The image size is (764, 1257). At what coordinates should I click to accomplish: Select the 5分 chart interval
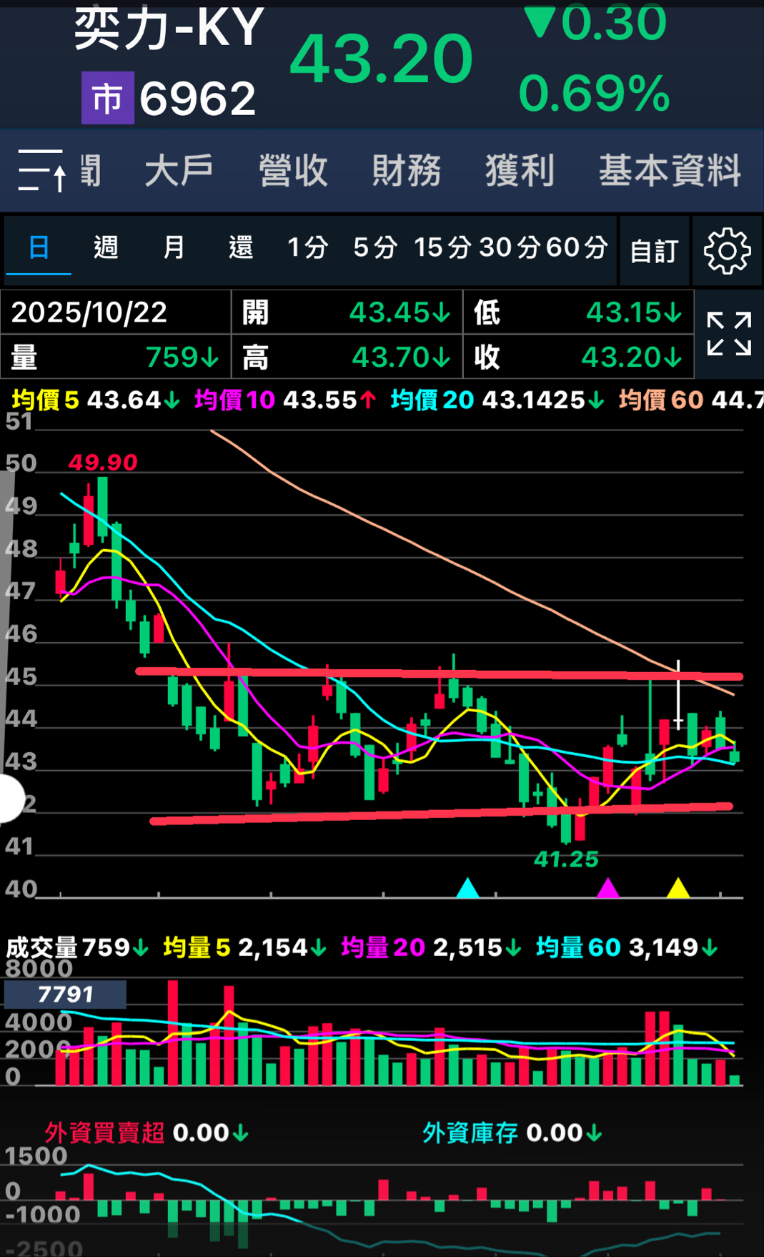pyautogui.click(x=375, y=248)
